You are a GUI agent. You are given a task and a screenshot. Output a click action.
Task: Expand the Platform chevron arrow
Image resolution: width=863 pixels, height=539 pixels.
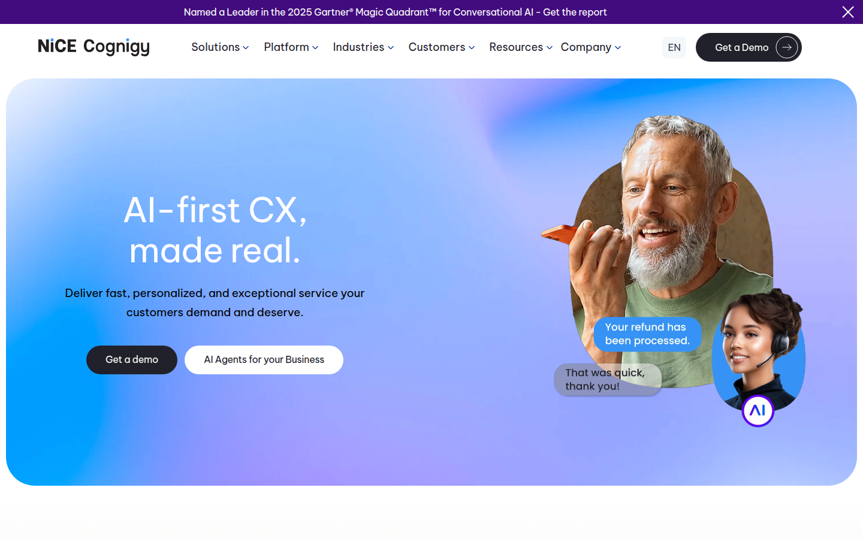click(x=315, y=48)
